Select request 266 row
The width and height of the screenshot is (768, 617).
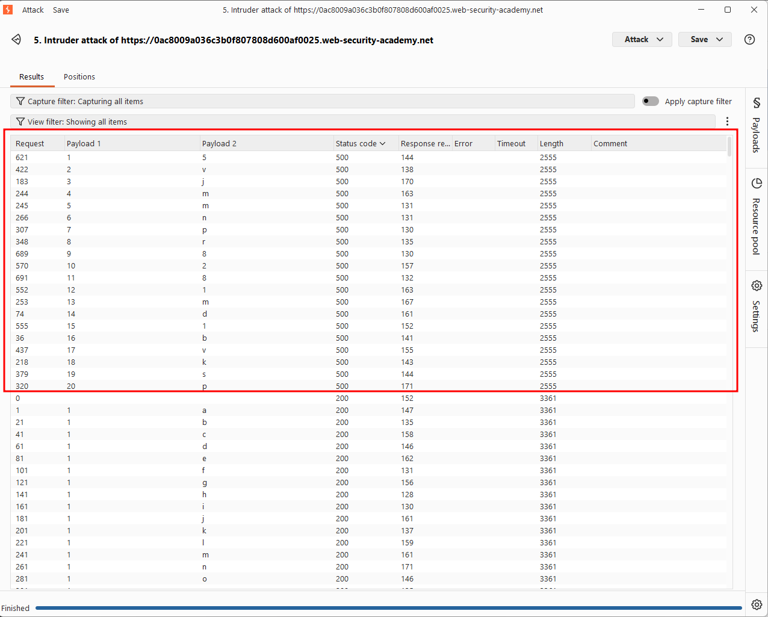coord(368,217)
